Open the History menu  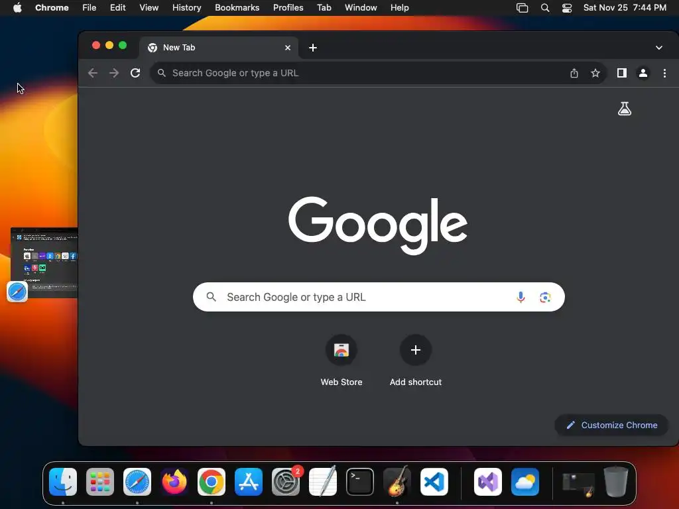click(186, 7)
